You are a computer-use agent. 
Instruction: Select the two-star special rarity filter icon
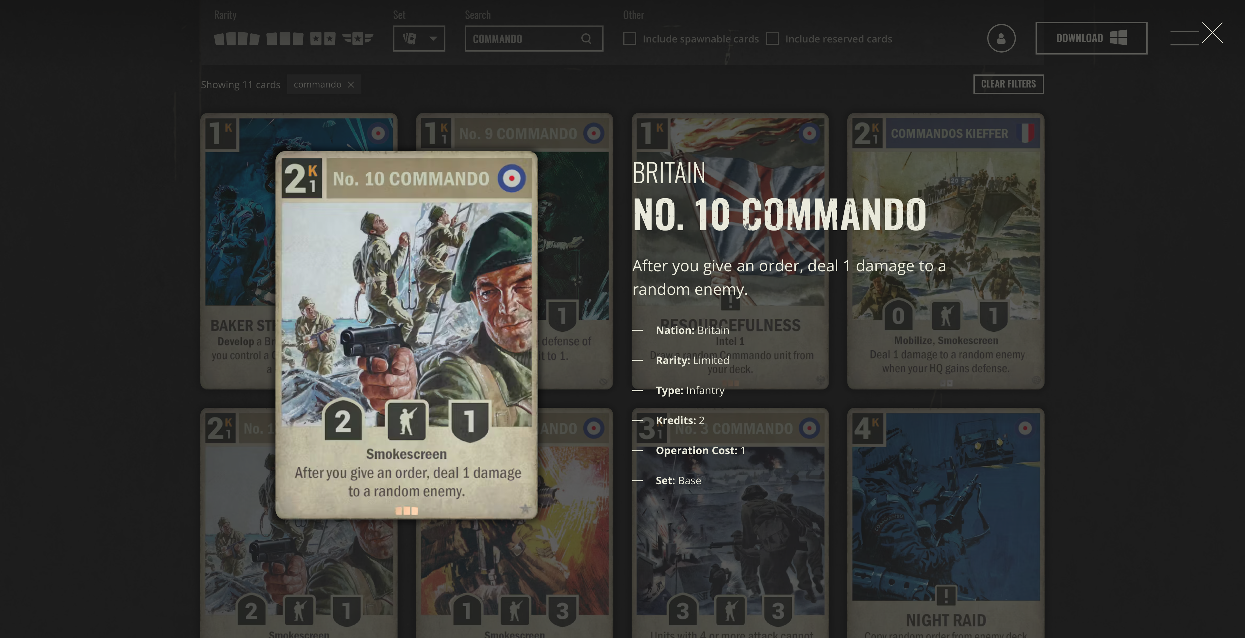(x=323, y=39)
